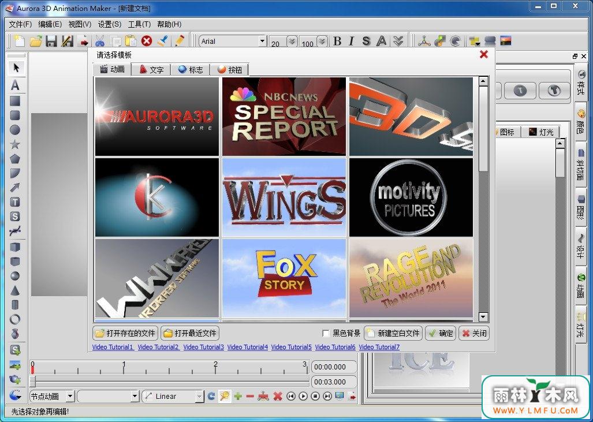Viewport: 593px width, 422px height.
Task: Pick the freehand curve drawing tool
Action: point(15,231)
